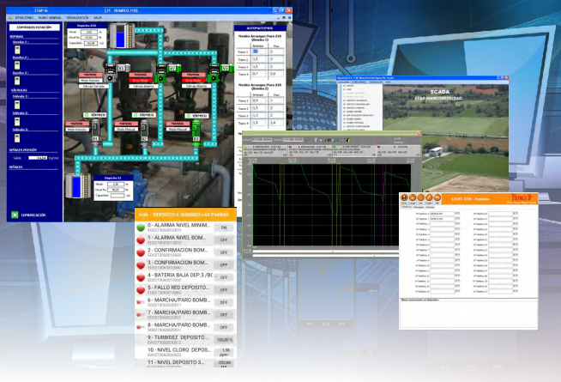Click the Térmico indicator above pump B3
Screen dimensions: 561x382
click(x=196, y=116)
